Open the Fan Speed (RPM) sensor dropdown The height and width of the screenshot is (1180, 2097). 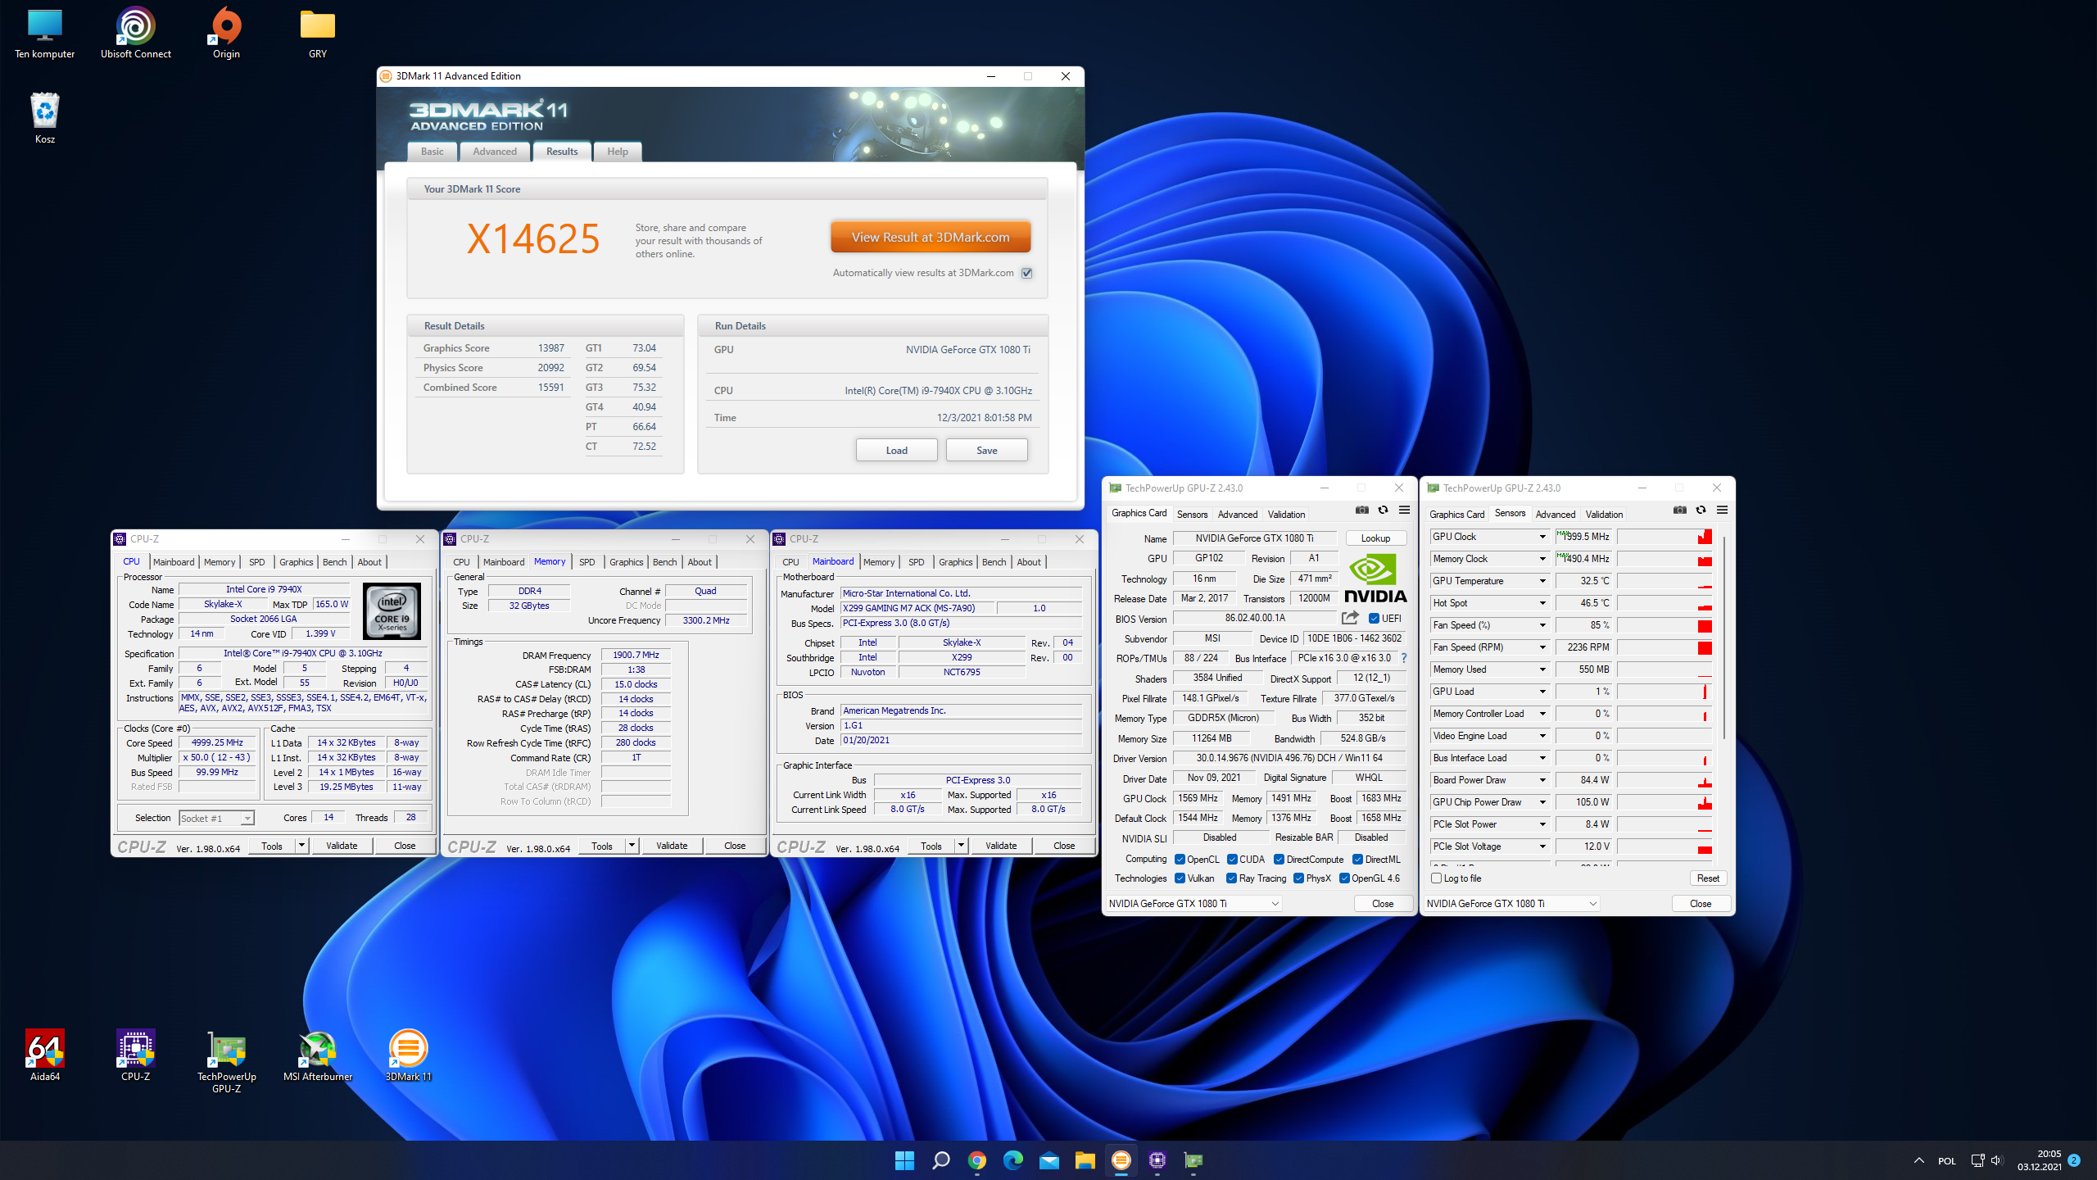coord(1542,647)
